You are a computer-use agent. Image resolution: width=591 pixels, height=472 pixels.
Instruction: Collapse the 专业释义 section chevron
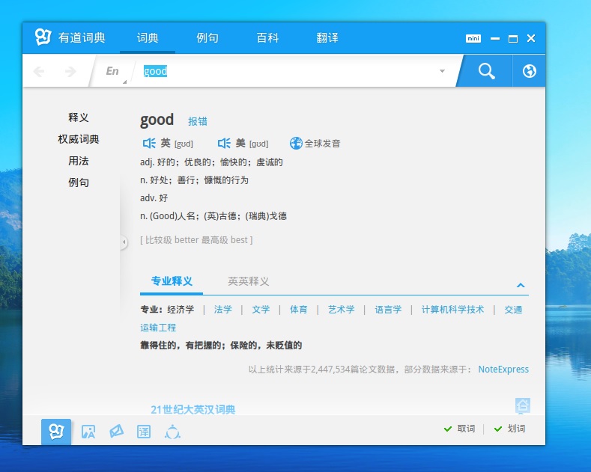[x=521, y=285]
